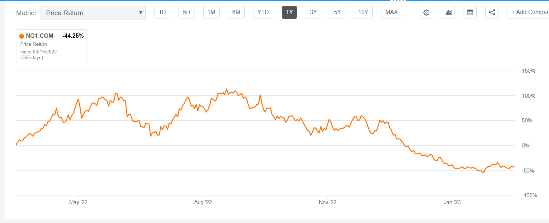Switch chart to 3Y range
Viewport: 549px width, 223px height.
tap(313, 12)
